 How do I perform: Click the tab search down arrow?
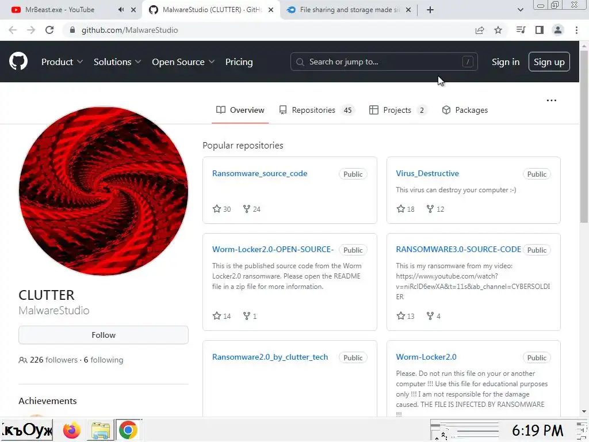(x=520, y=10)
